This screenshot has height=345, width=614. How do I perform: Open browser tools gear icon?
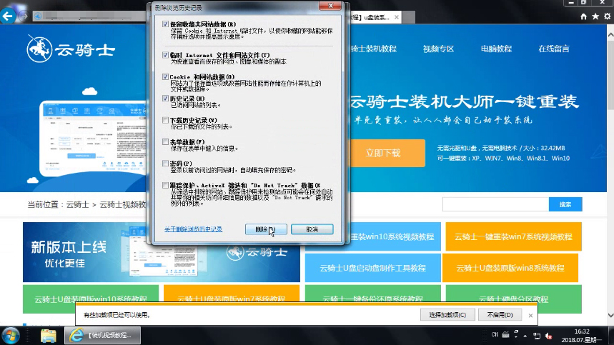point(608,16)
